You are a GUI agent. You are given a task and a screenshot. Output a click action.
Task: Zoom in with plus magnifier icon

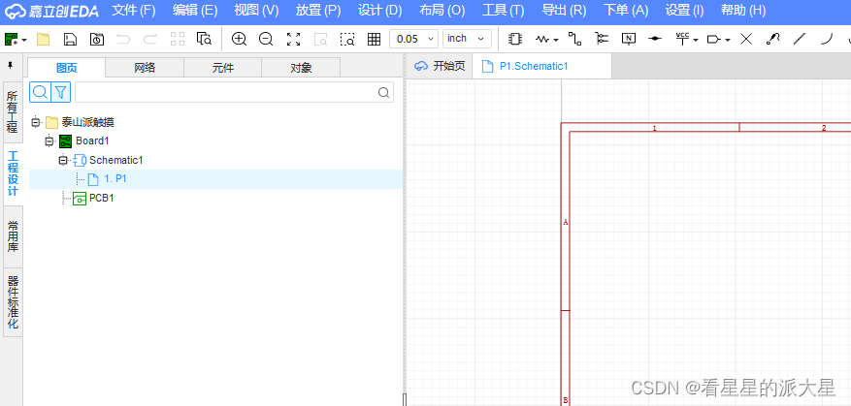[239, 39]
